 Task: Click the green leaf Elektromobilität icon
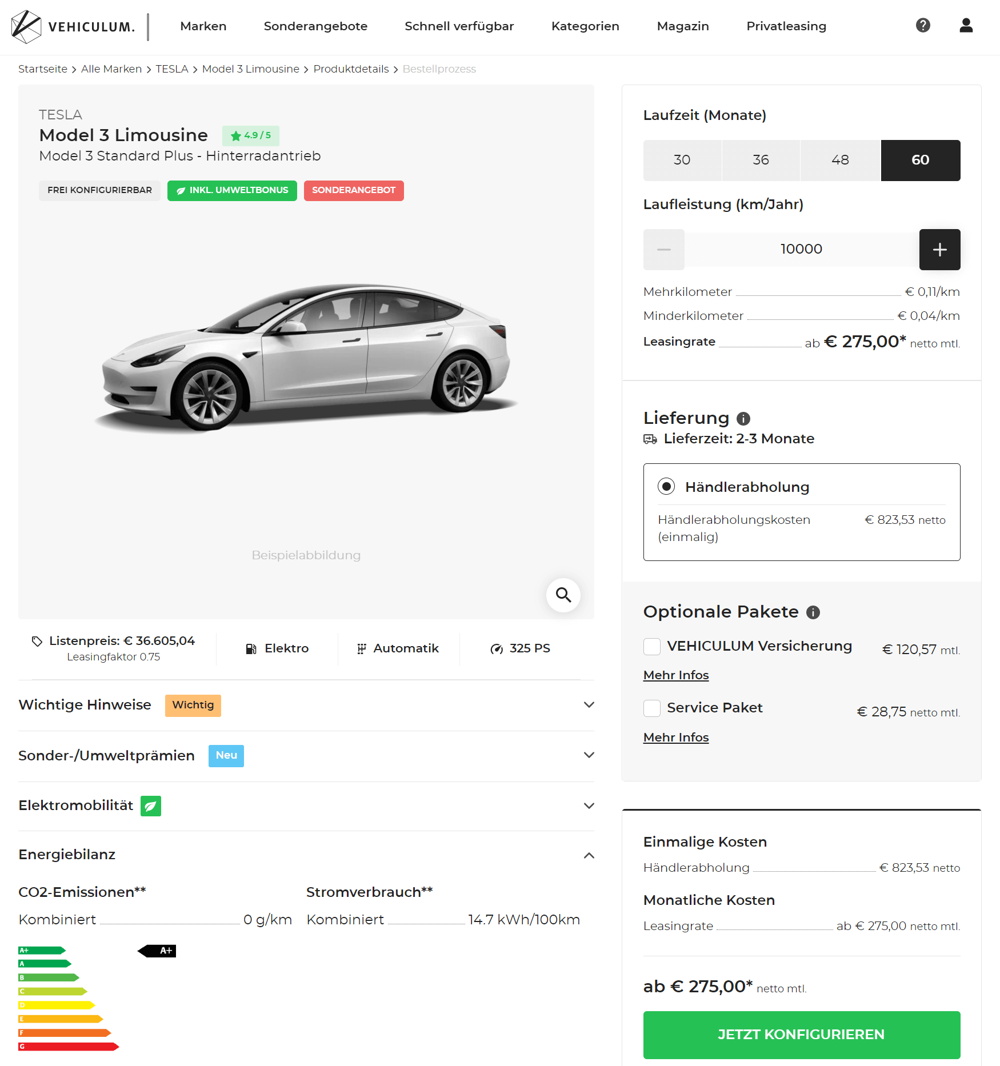tap(151, 806)
